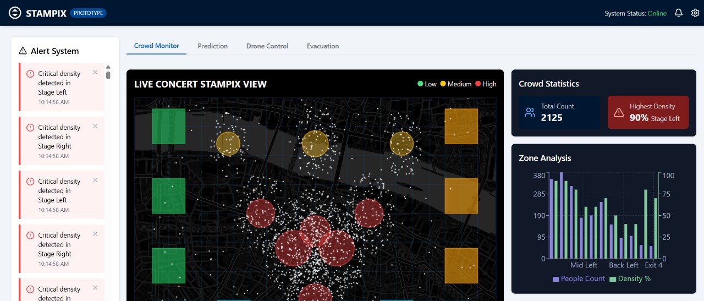This screenshot has width=704, height=301.
Task: Go to the Evacuation tab
Action: (323, 46)
